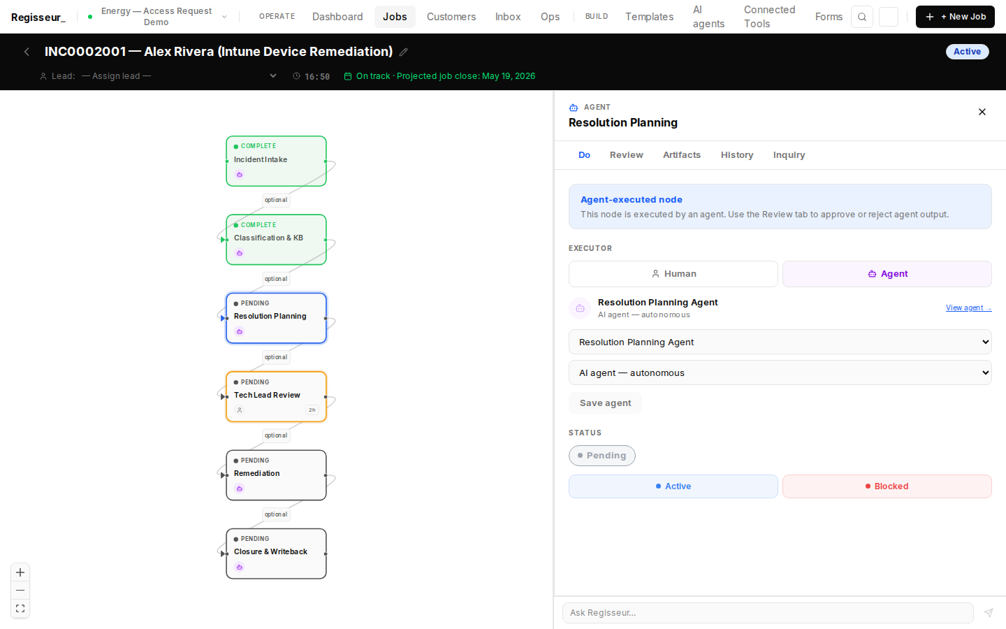Click Save agent button
The height and width of the screenshot is (629, 1006).
coord(605,403)
